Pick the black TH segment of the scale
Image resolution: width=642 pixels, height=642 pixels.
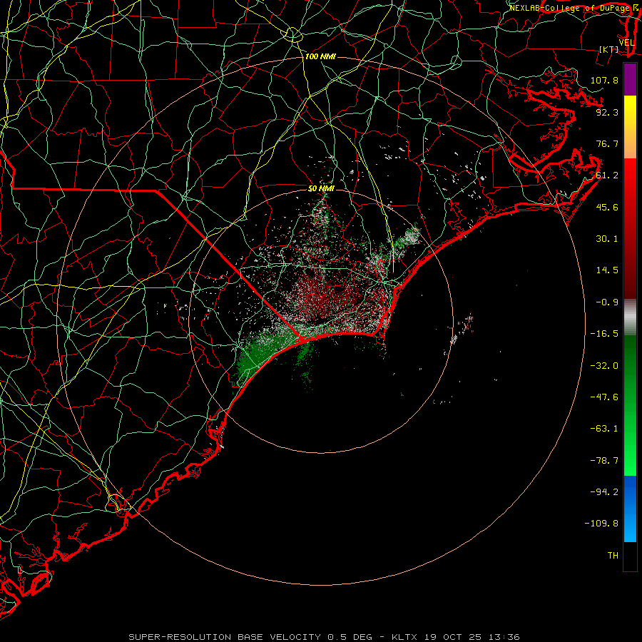630,556
